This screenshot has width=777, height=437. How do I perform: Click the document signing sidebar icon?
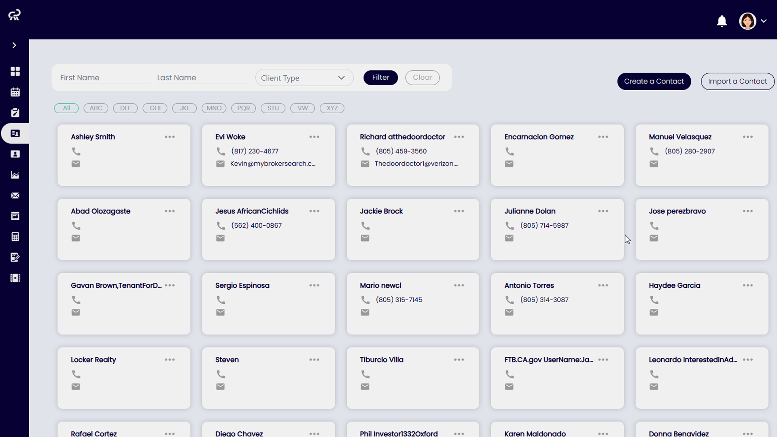point(15,257)
